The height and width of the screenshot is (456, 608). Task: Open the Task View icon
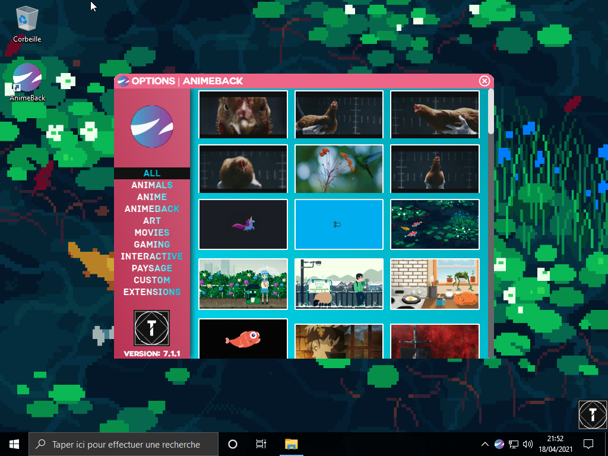(261, 444)
